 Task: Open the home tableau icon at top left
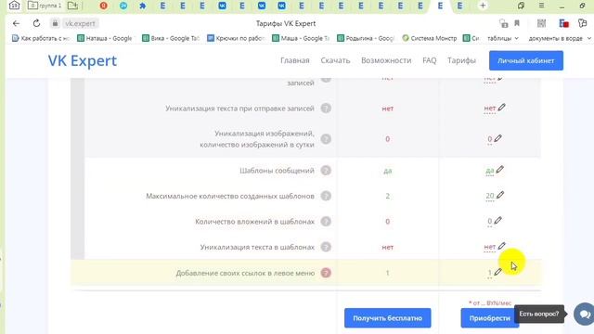tap(15, 6)
